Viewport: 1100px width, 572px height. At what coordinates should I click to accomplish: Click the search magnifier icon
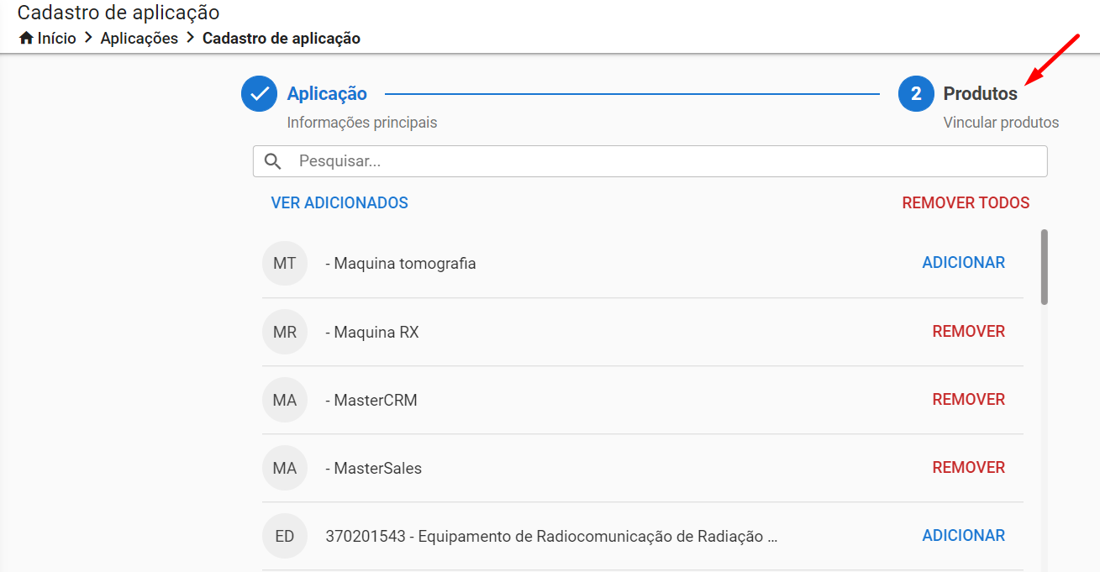click(272, 161)
